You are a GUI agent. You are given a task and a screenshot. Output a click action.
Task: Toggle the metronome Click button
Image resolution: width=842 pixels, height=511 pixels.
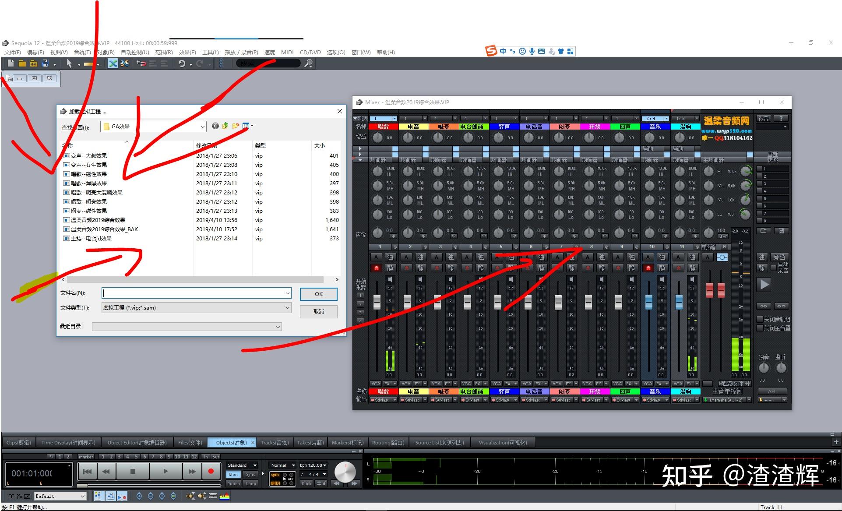coord(307,484)
